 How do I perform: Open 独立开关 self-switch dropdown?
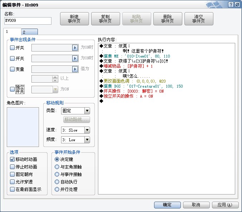45,89
